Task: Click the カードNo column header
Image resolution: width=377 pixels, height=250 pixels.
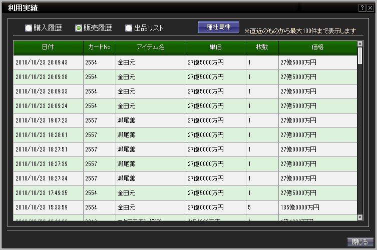Action: tap(100, 47)
